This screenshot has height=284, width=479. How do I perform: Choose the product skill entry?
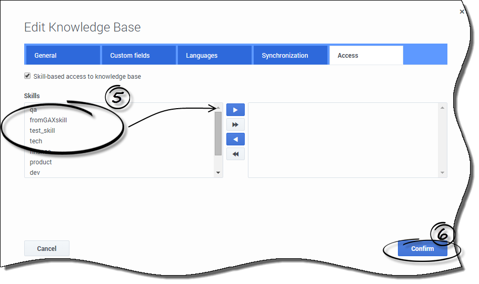41,162
